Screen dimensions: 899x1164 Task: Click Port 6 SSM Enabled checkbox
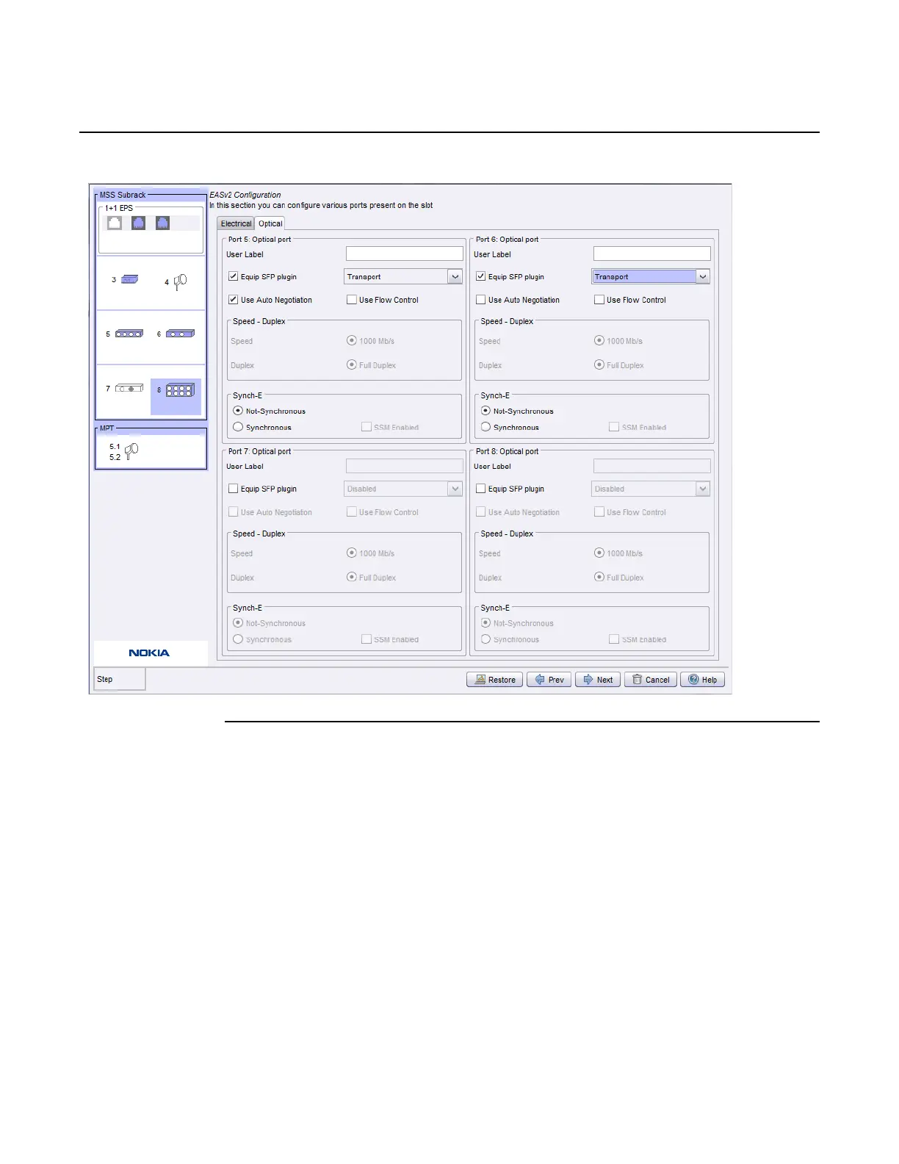pyautogui.click(x=613, y=427)
